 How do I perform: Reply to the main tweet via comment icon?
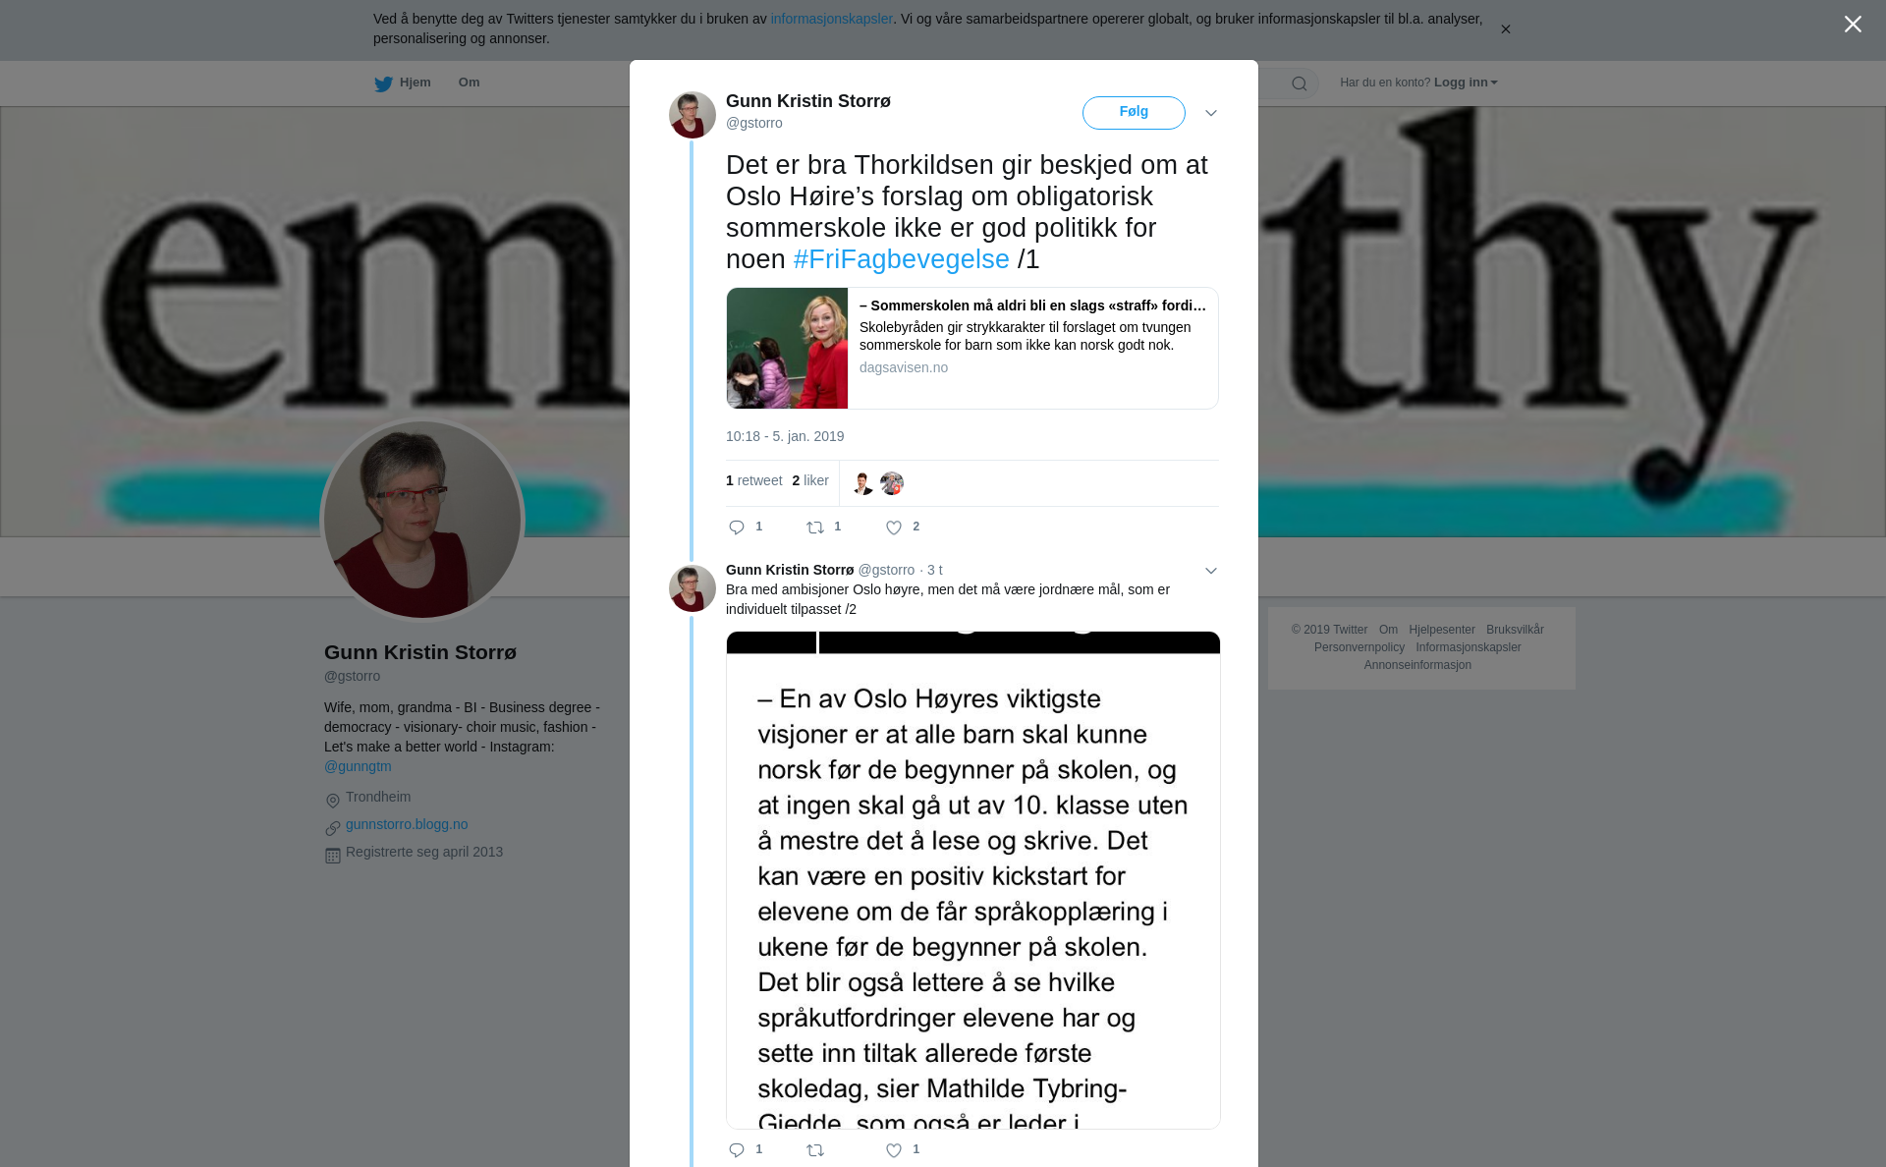coord(737,528)
